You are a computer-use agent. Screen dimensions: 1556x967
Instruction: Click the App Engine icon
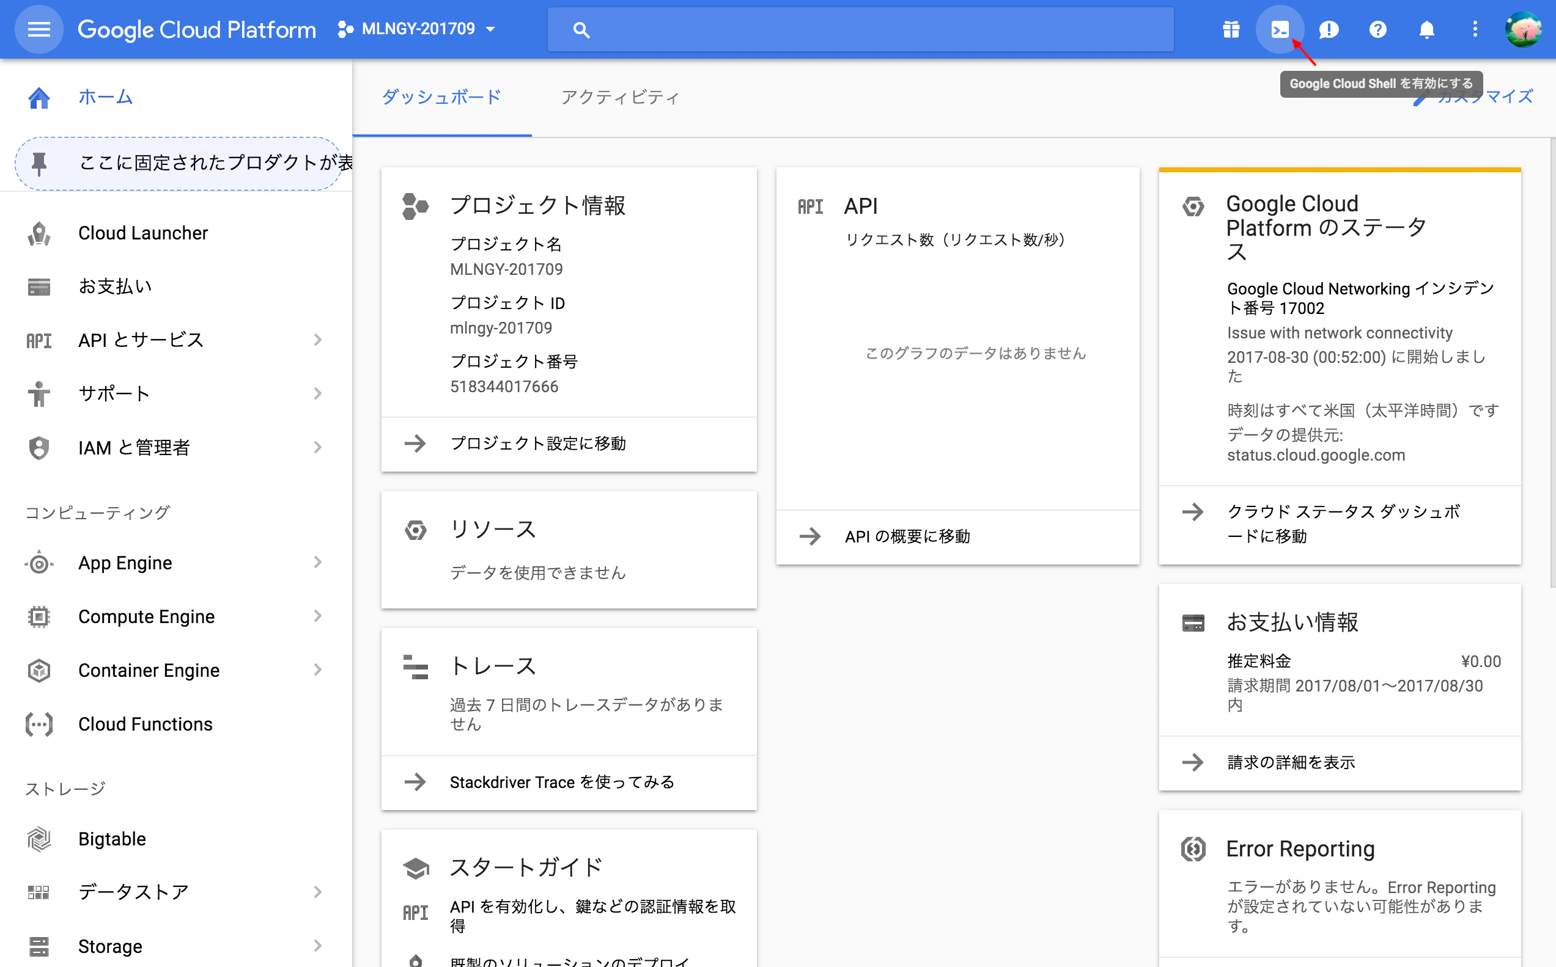pos(39,563)
